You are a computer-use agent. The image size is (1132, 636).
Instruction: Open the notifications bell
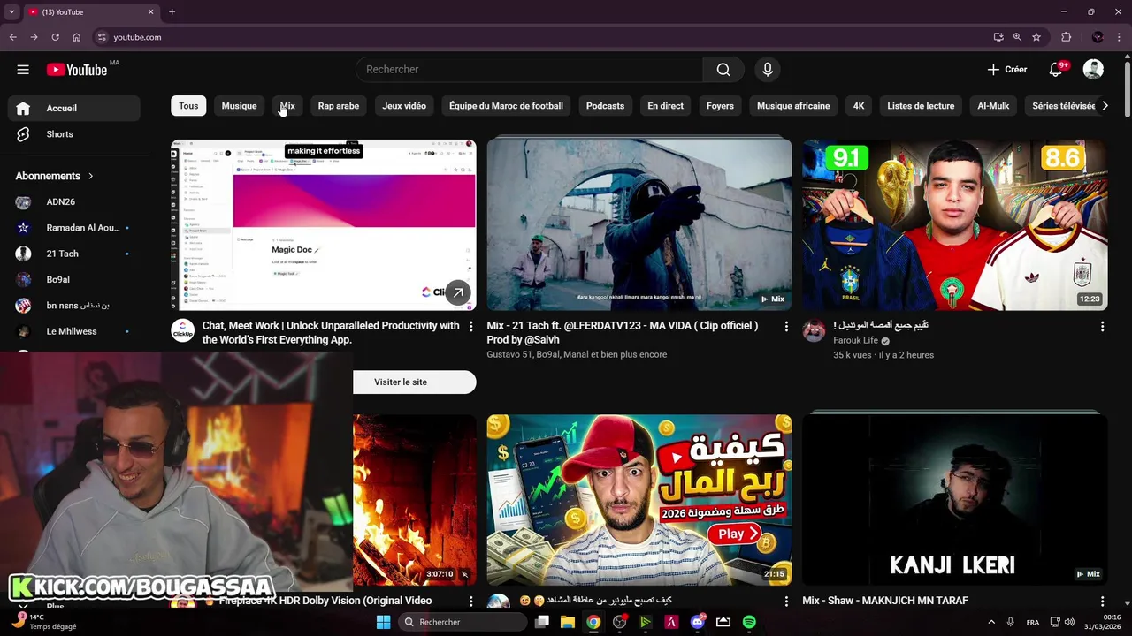[x=1056, y=70]
